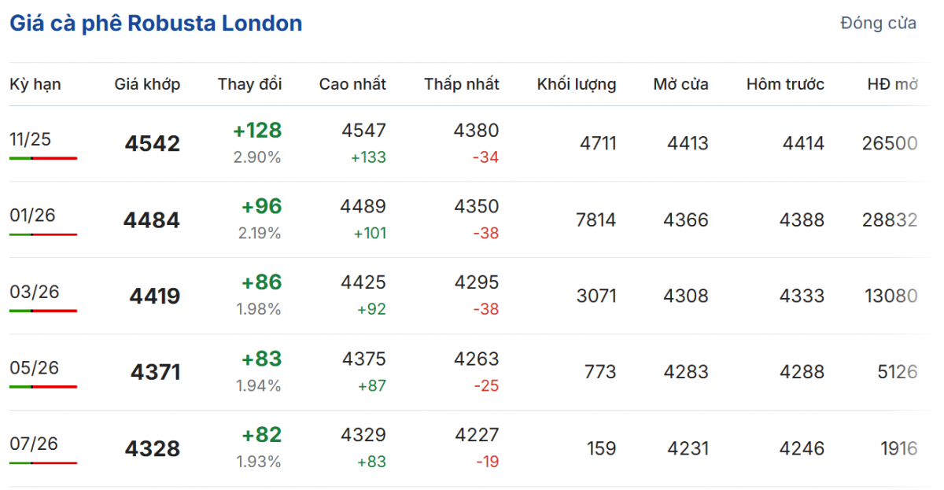
Task: Click the Mở cửa column header
Action: coord(680,84)
